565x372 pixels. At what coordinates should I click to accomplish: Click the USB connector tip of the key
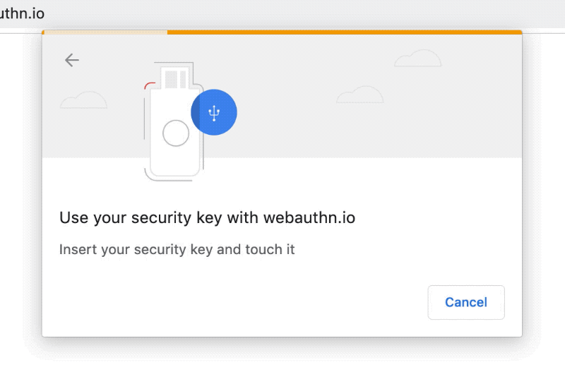175,77
